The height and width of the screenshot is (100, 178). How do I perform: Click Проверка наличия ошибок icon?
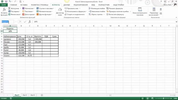[x=107, y=11]
